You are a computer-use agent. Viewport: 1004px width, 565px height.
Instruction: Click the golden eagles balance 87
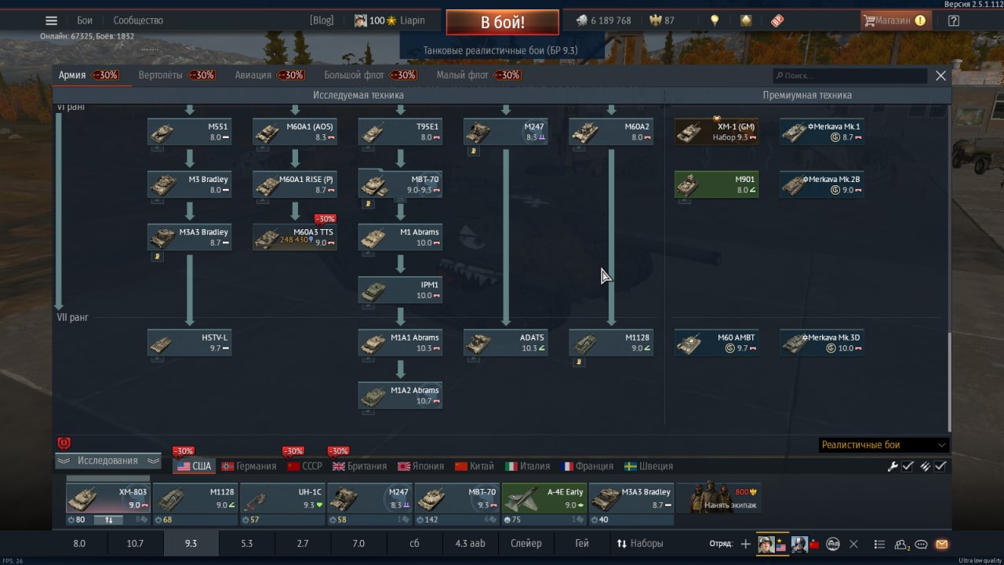(x=662, y=21)
